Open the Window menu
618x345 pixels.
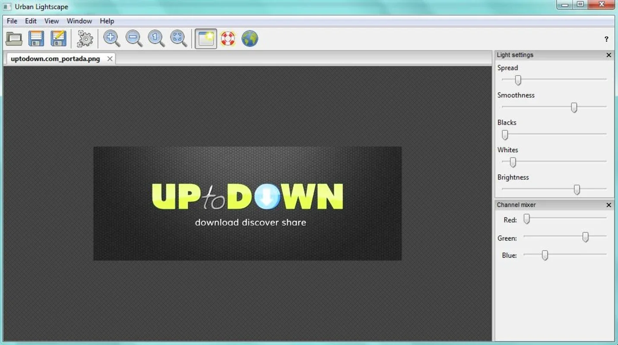79,21
